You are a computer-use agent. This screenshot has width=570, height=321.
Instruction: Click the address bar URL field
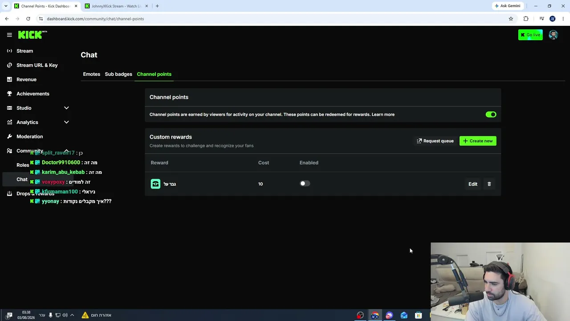coord(276,19)
